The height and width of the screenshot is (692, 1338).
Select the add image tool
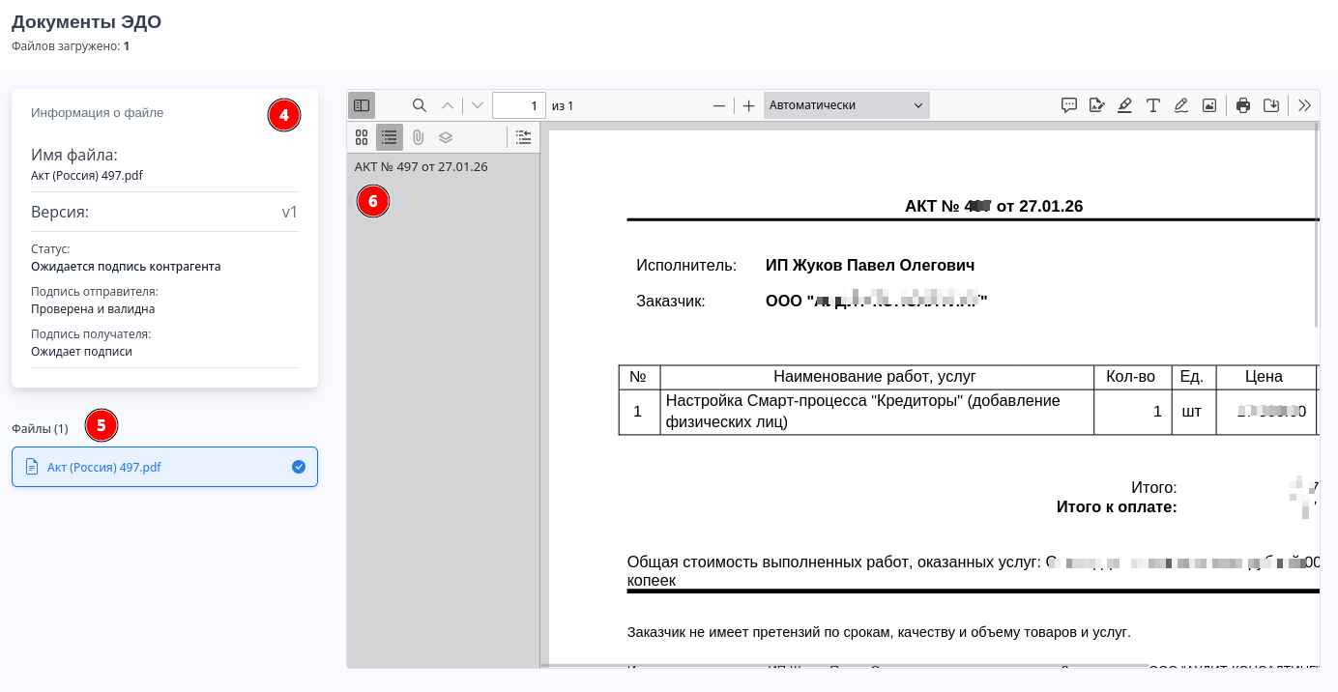[1208, 105]
